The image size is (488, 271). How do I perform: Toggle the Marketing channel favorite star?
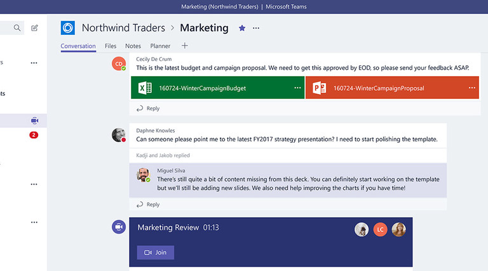(x=242, y=29)
